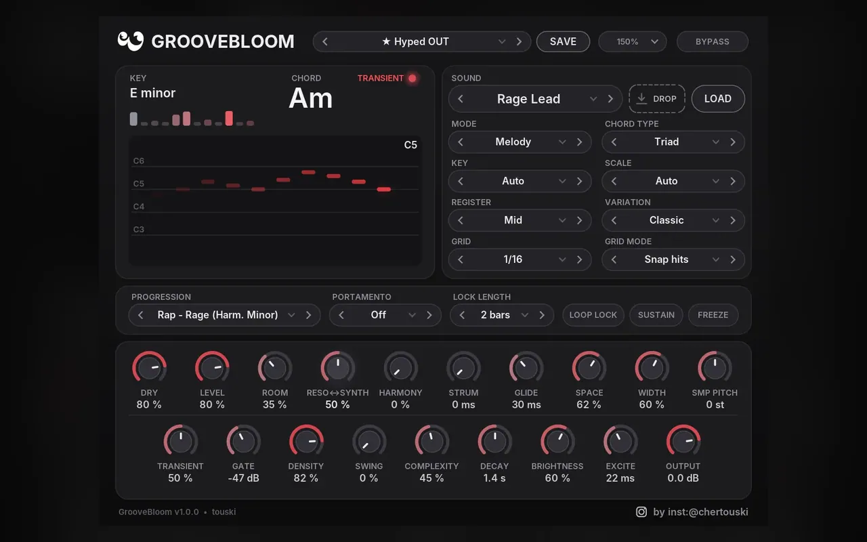Step Variation forward from Classic
The width and height of the screenshot is (867, 542).
733,220
